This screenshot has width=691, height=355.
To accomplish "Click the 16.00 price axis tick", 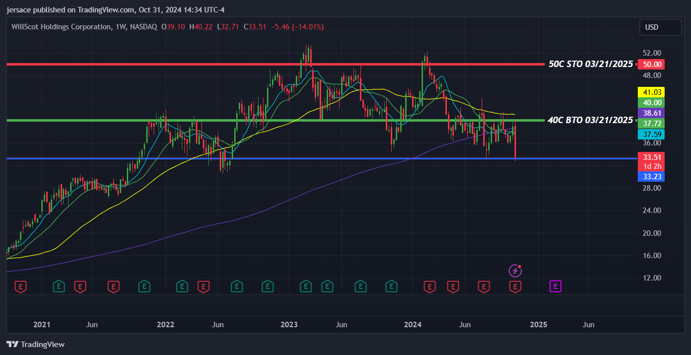I will (652, 256).
